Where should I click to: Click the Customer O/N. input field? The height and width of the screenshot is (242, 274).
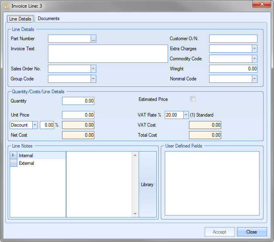pos(233,39)
